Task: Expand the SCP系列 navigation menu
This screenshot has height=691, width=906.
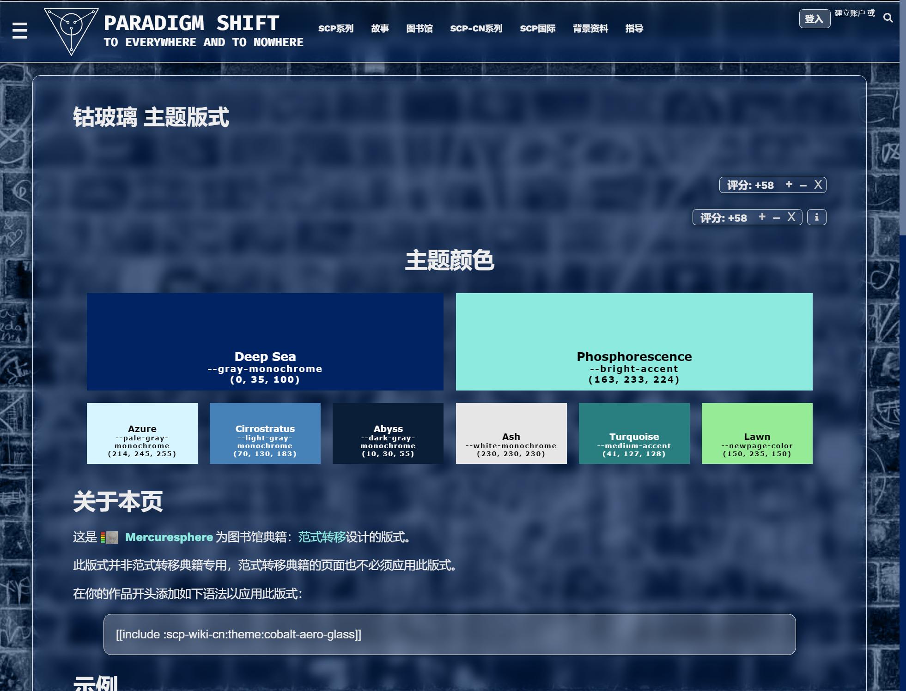Action: click(336, 29)
